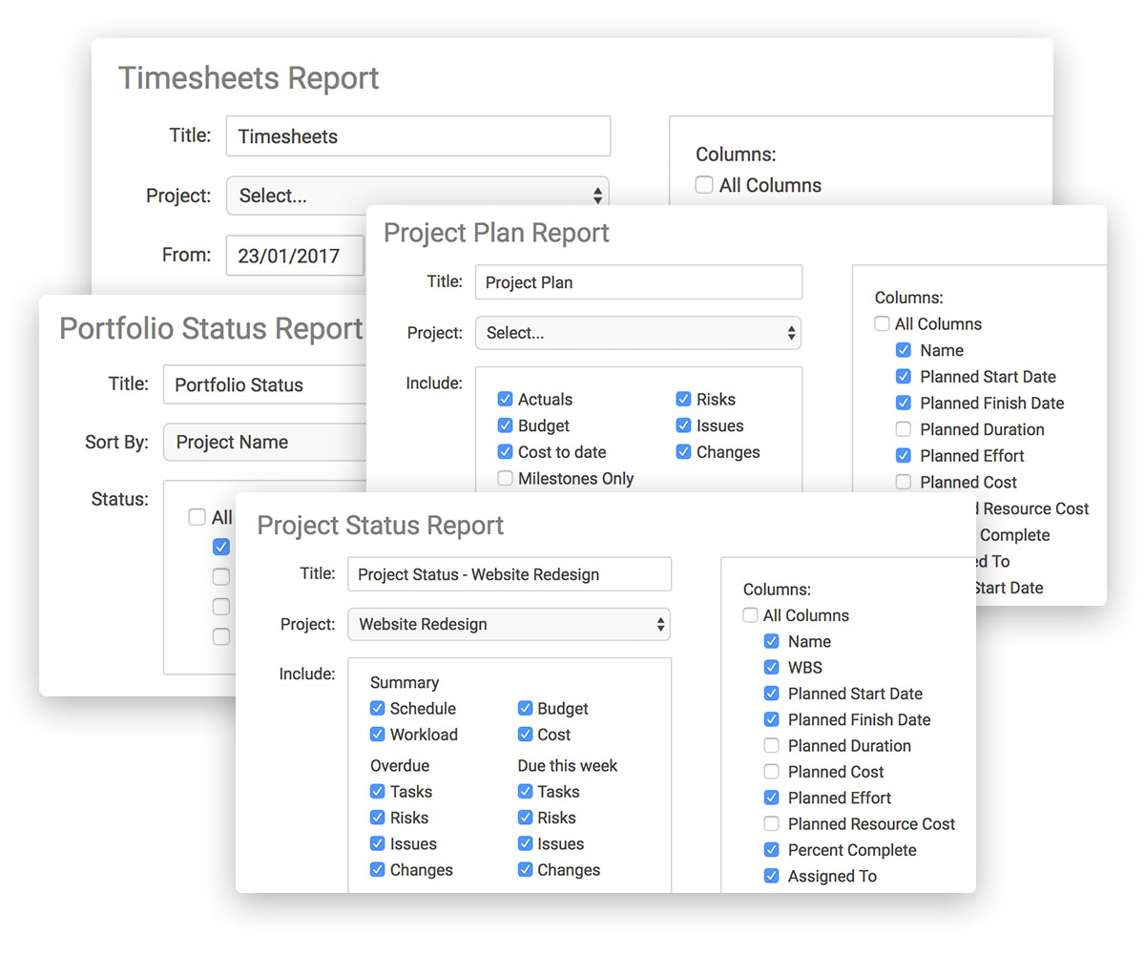Open Website Redesign project dropdown
The image size is (1145, 954).
pyautogui.click(x=510, y=625)
